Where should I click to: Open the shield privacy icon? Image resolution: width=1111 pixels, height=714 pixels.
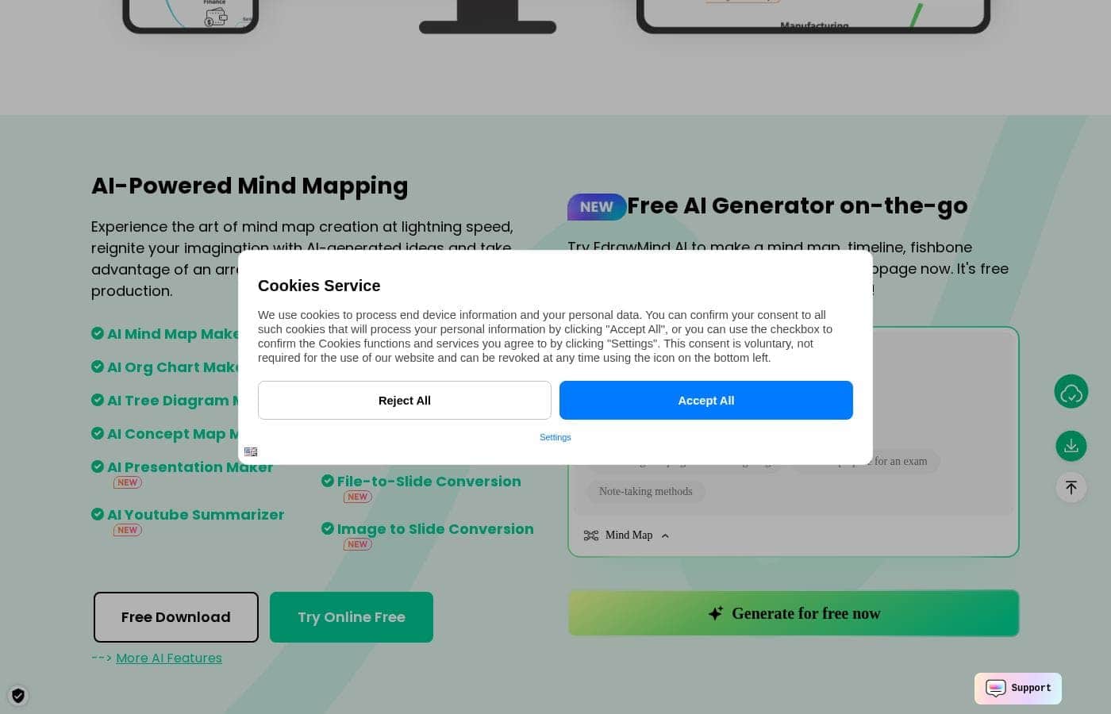18,696
